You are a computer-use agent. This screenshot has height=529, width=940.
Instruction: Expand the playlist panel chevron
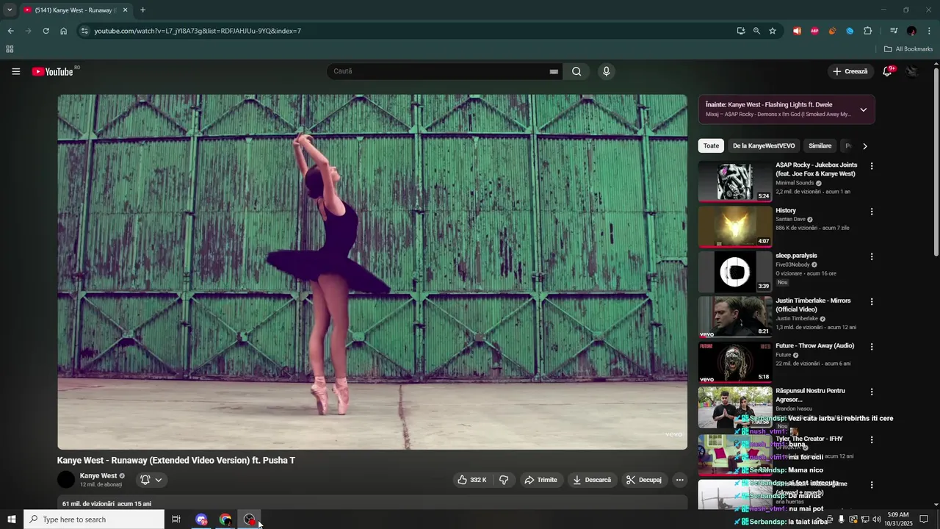coord(863,109)
